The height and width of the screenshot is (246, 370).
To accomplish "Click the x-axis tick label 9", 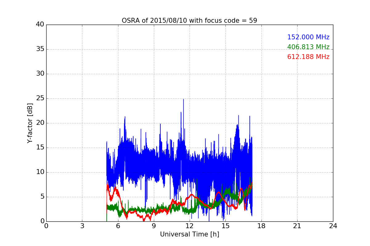I will click(154, 226).
